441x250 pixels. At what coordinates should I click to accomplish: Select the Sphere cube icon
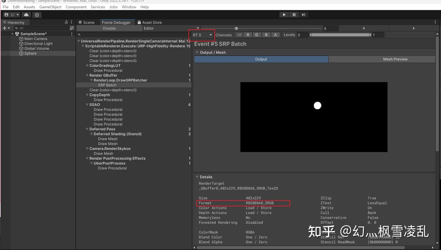[x=21, y=54]
